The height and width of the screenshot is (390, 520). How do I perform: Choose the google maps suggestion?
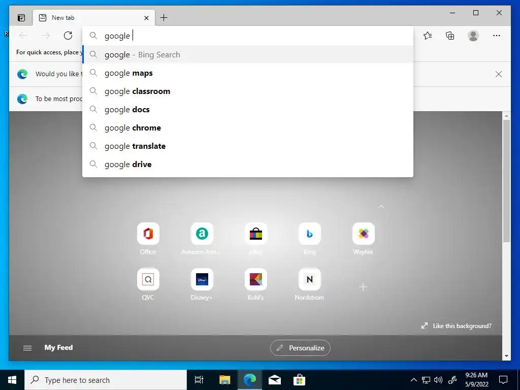click(x=248, y=73)
